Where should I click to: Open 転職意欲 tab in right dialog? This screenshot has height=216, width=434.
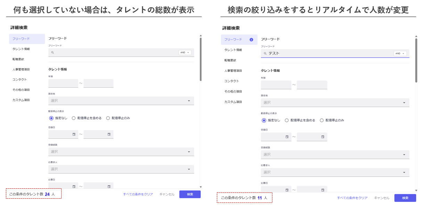point(230,60)
